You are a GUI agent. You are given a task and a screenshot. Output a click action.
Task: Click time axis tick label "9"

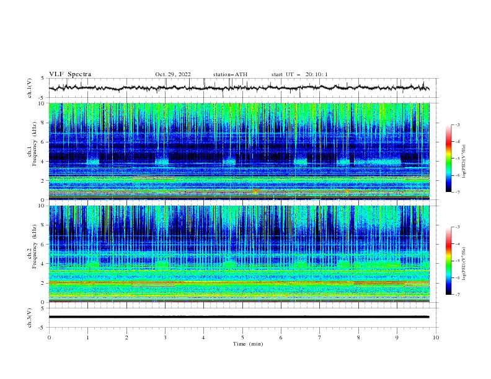[x=397, y=338]
